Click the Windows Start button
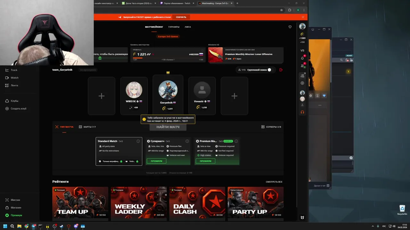 (5, 226)
